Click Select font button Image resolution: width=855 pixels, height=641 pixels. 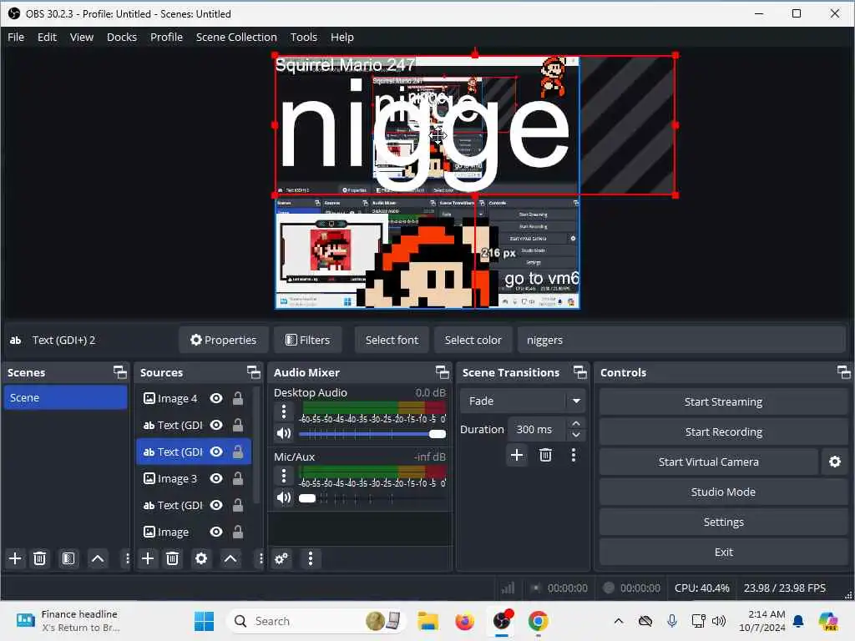pyautogui.click(x=392, y=341)
